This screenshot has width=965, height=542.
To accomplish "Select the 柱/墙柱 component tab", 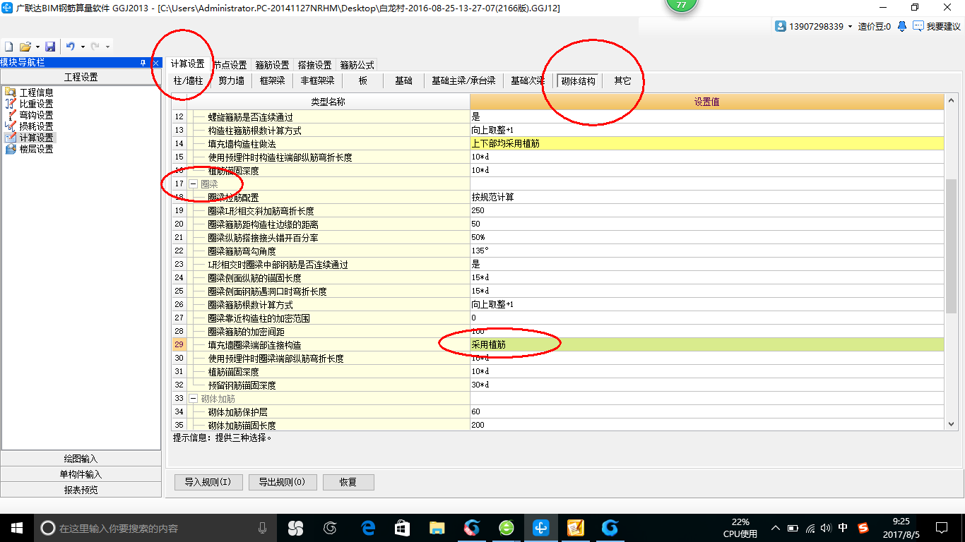I will [x=188, y=81].
